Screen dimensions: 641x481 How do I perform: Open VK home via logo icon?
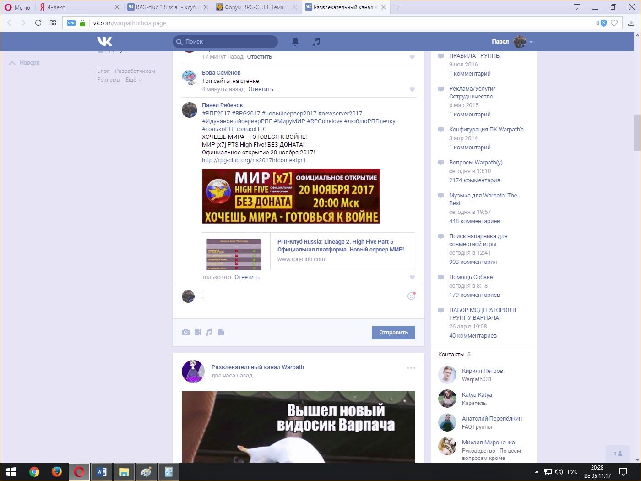104,41
